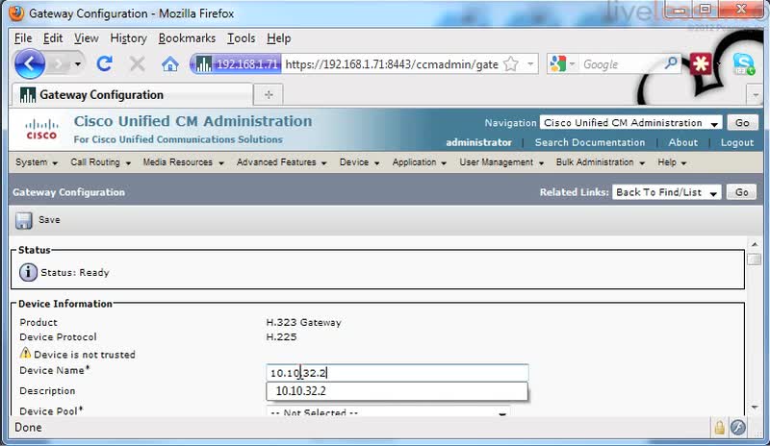This screenshot has height=446, width=770.
Task: Open the history dropdown beside Forward
Action: coord(78,64)
